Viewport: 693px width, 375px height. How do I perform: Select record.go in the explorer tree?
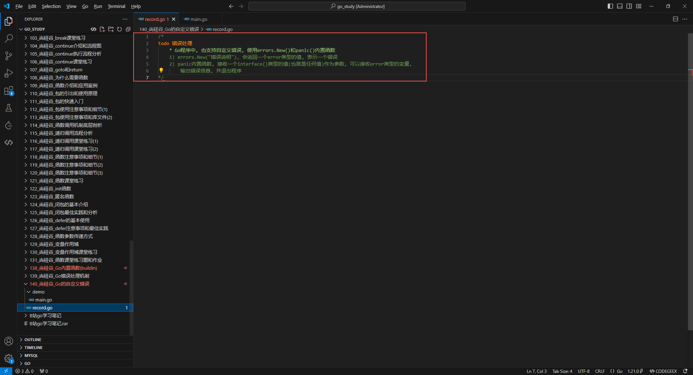point(75,308)
